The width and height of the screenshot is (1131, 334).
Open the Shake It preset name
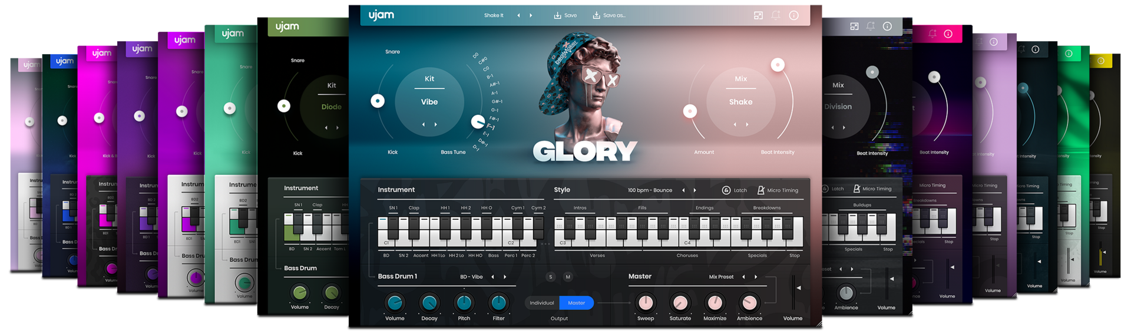[494, 15]
